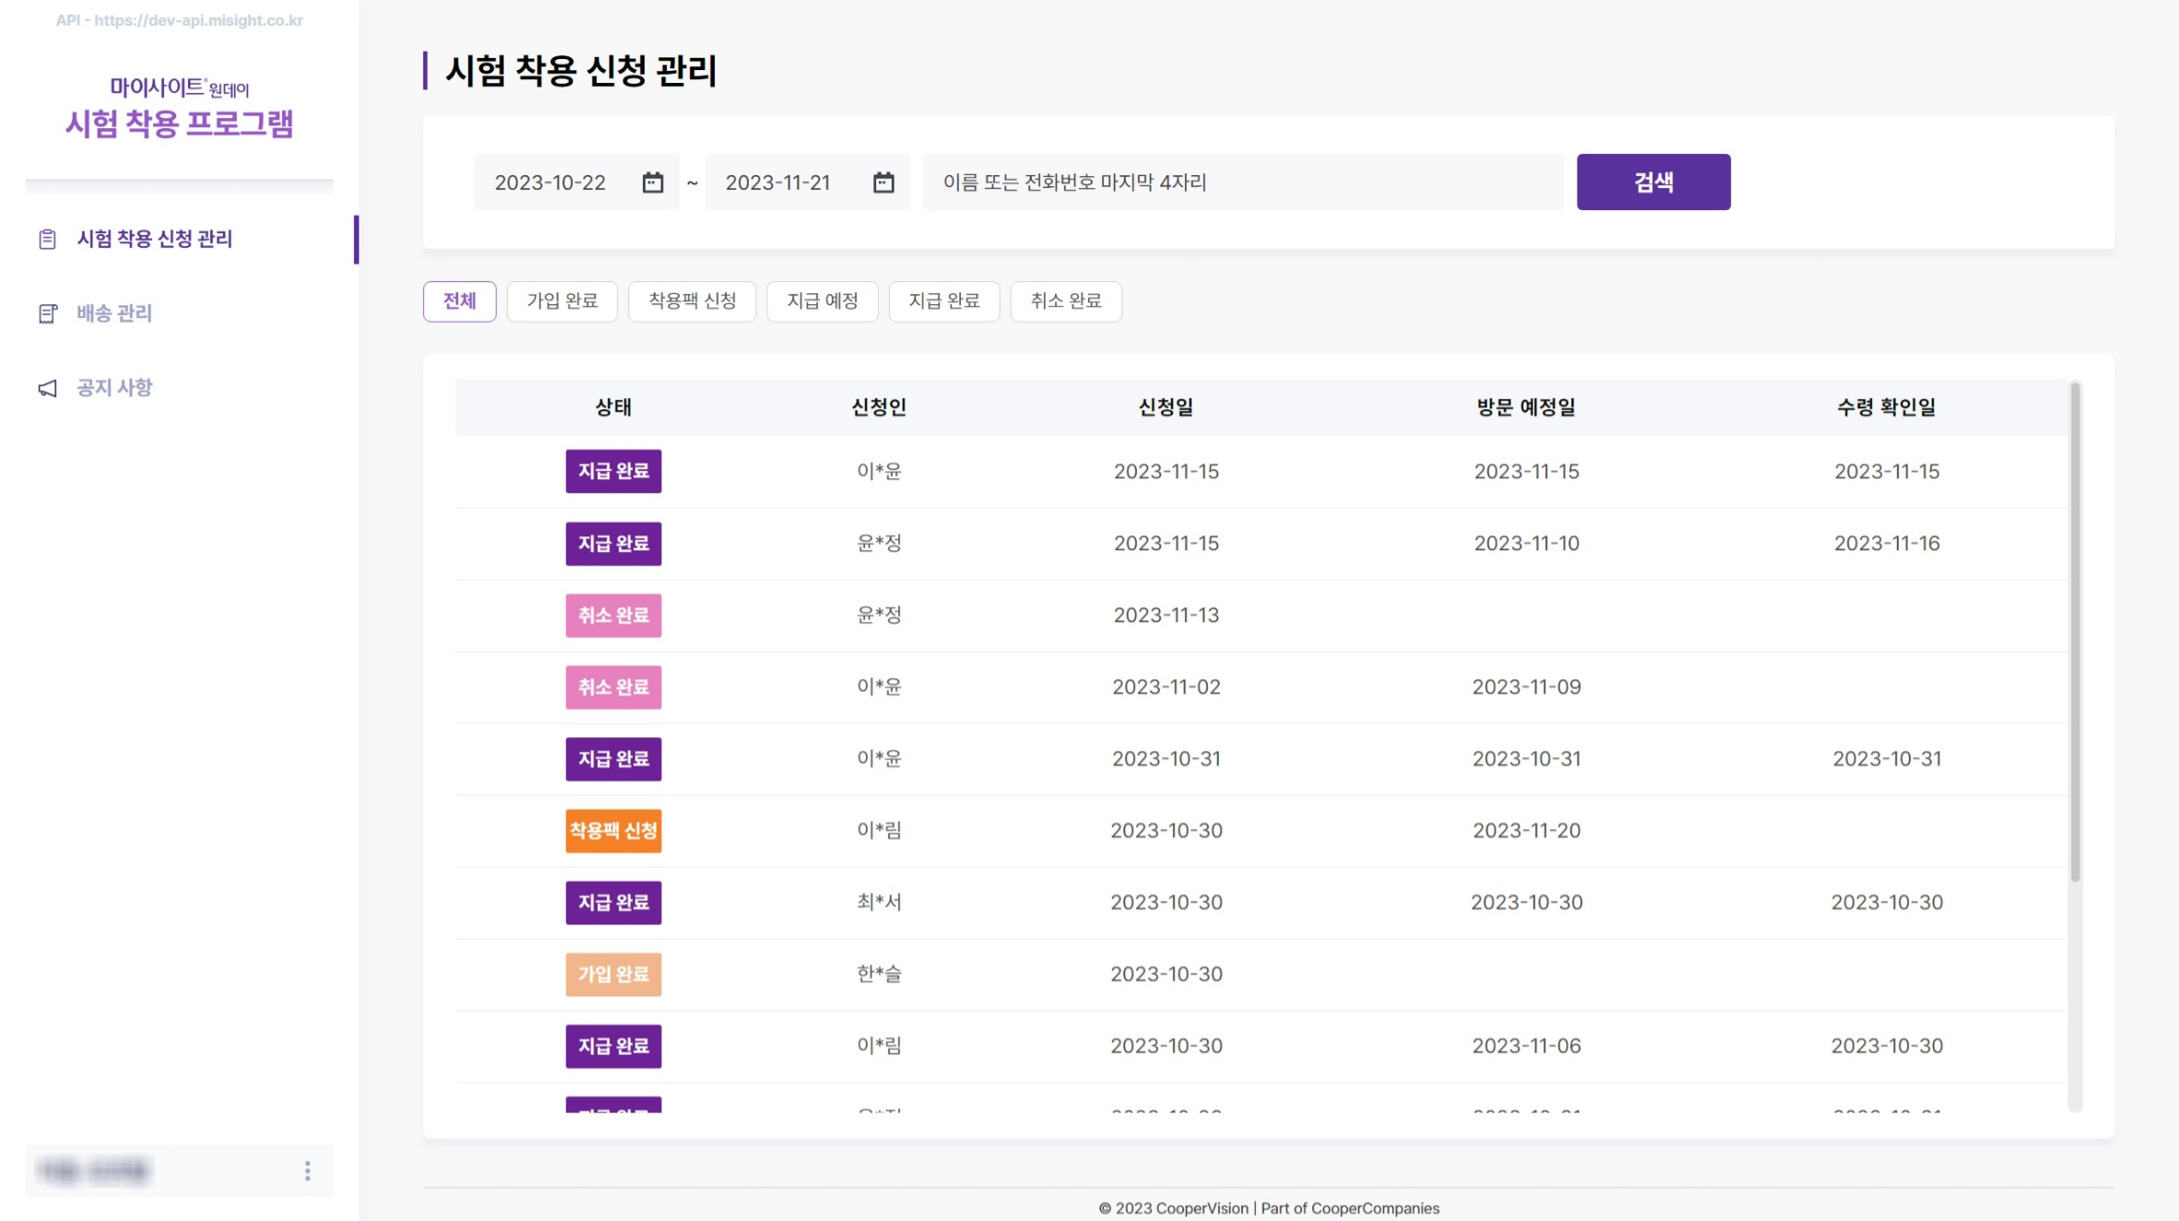Image resolution: width=2179 pixels, height=1221 pixels.
Task: Click the 2023-11-21 end date field
Action: [x=778, y=182]
